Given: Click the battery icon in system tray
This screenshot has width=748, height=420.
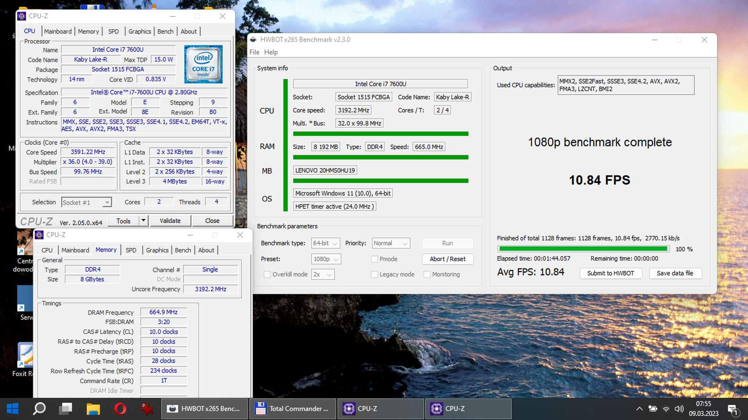Looking at the screenshot, I should pyautogui.click(x=653, y=409).
